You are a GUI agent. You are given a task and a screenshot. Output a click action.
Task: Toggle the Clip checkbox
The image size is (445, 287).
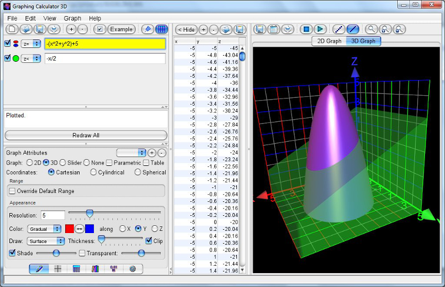pyautogui.click(x=149, y=241)
